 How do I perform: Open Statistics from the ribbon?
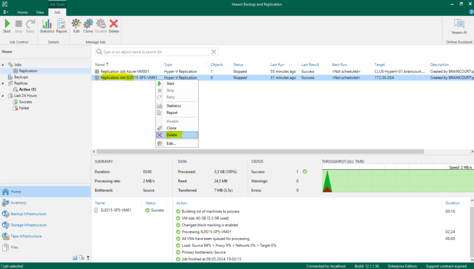(47, 26)
